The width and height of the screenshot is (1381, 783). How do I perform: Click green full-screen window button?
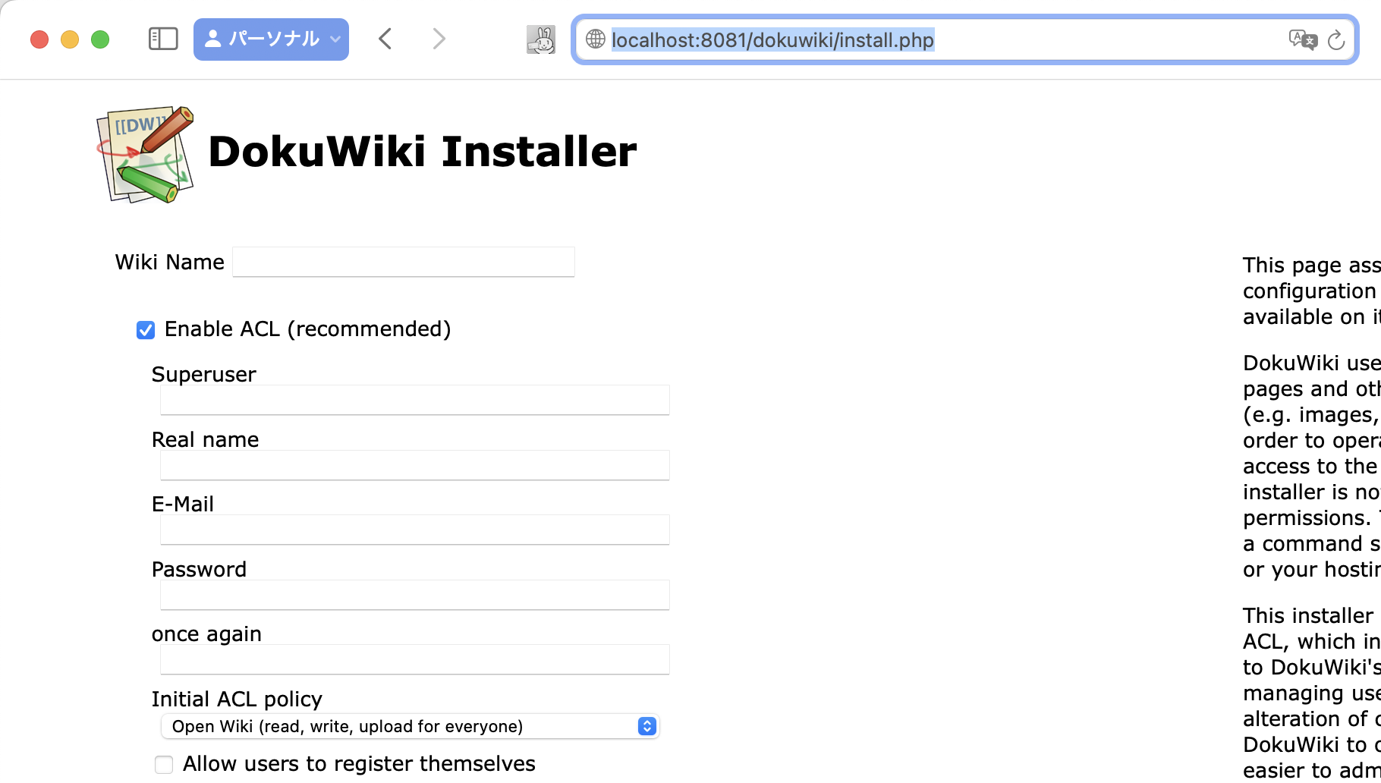(x=100, y=39)
